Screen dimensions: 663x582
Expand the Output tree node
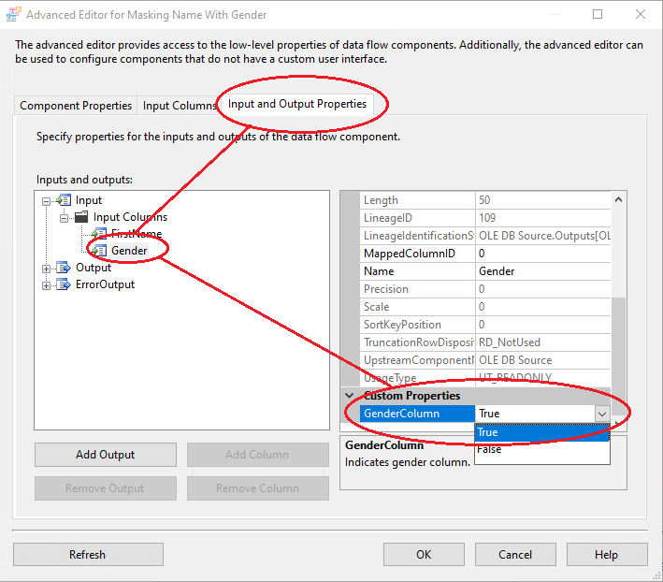point(47,268)
